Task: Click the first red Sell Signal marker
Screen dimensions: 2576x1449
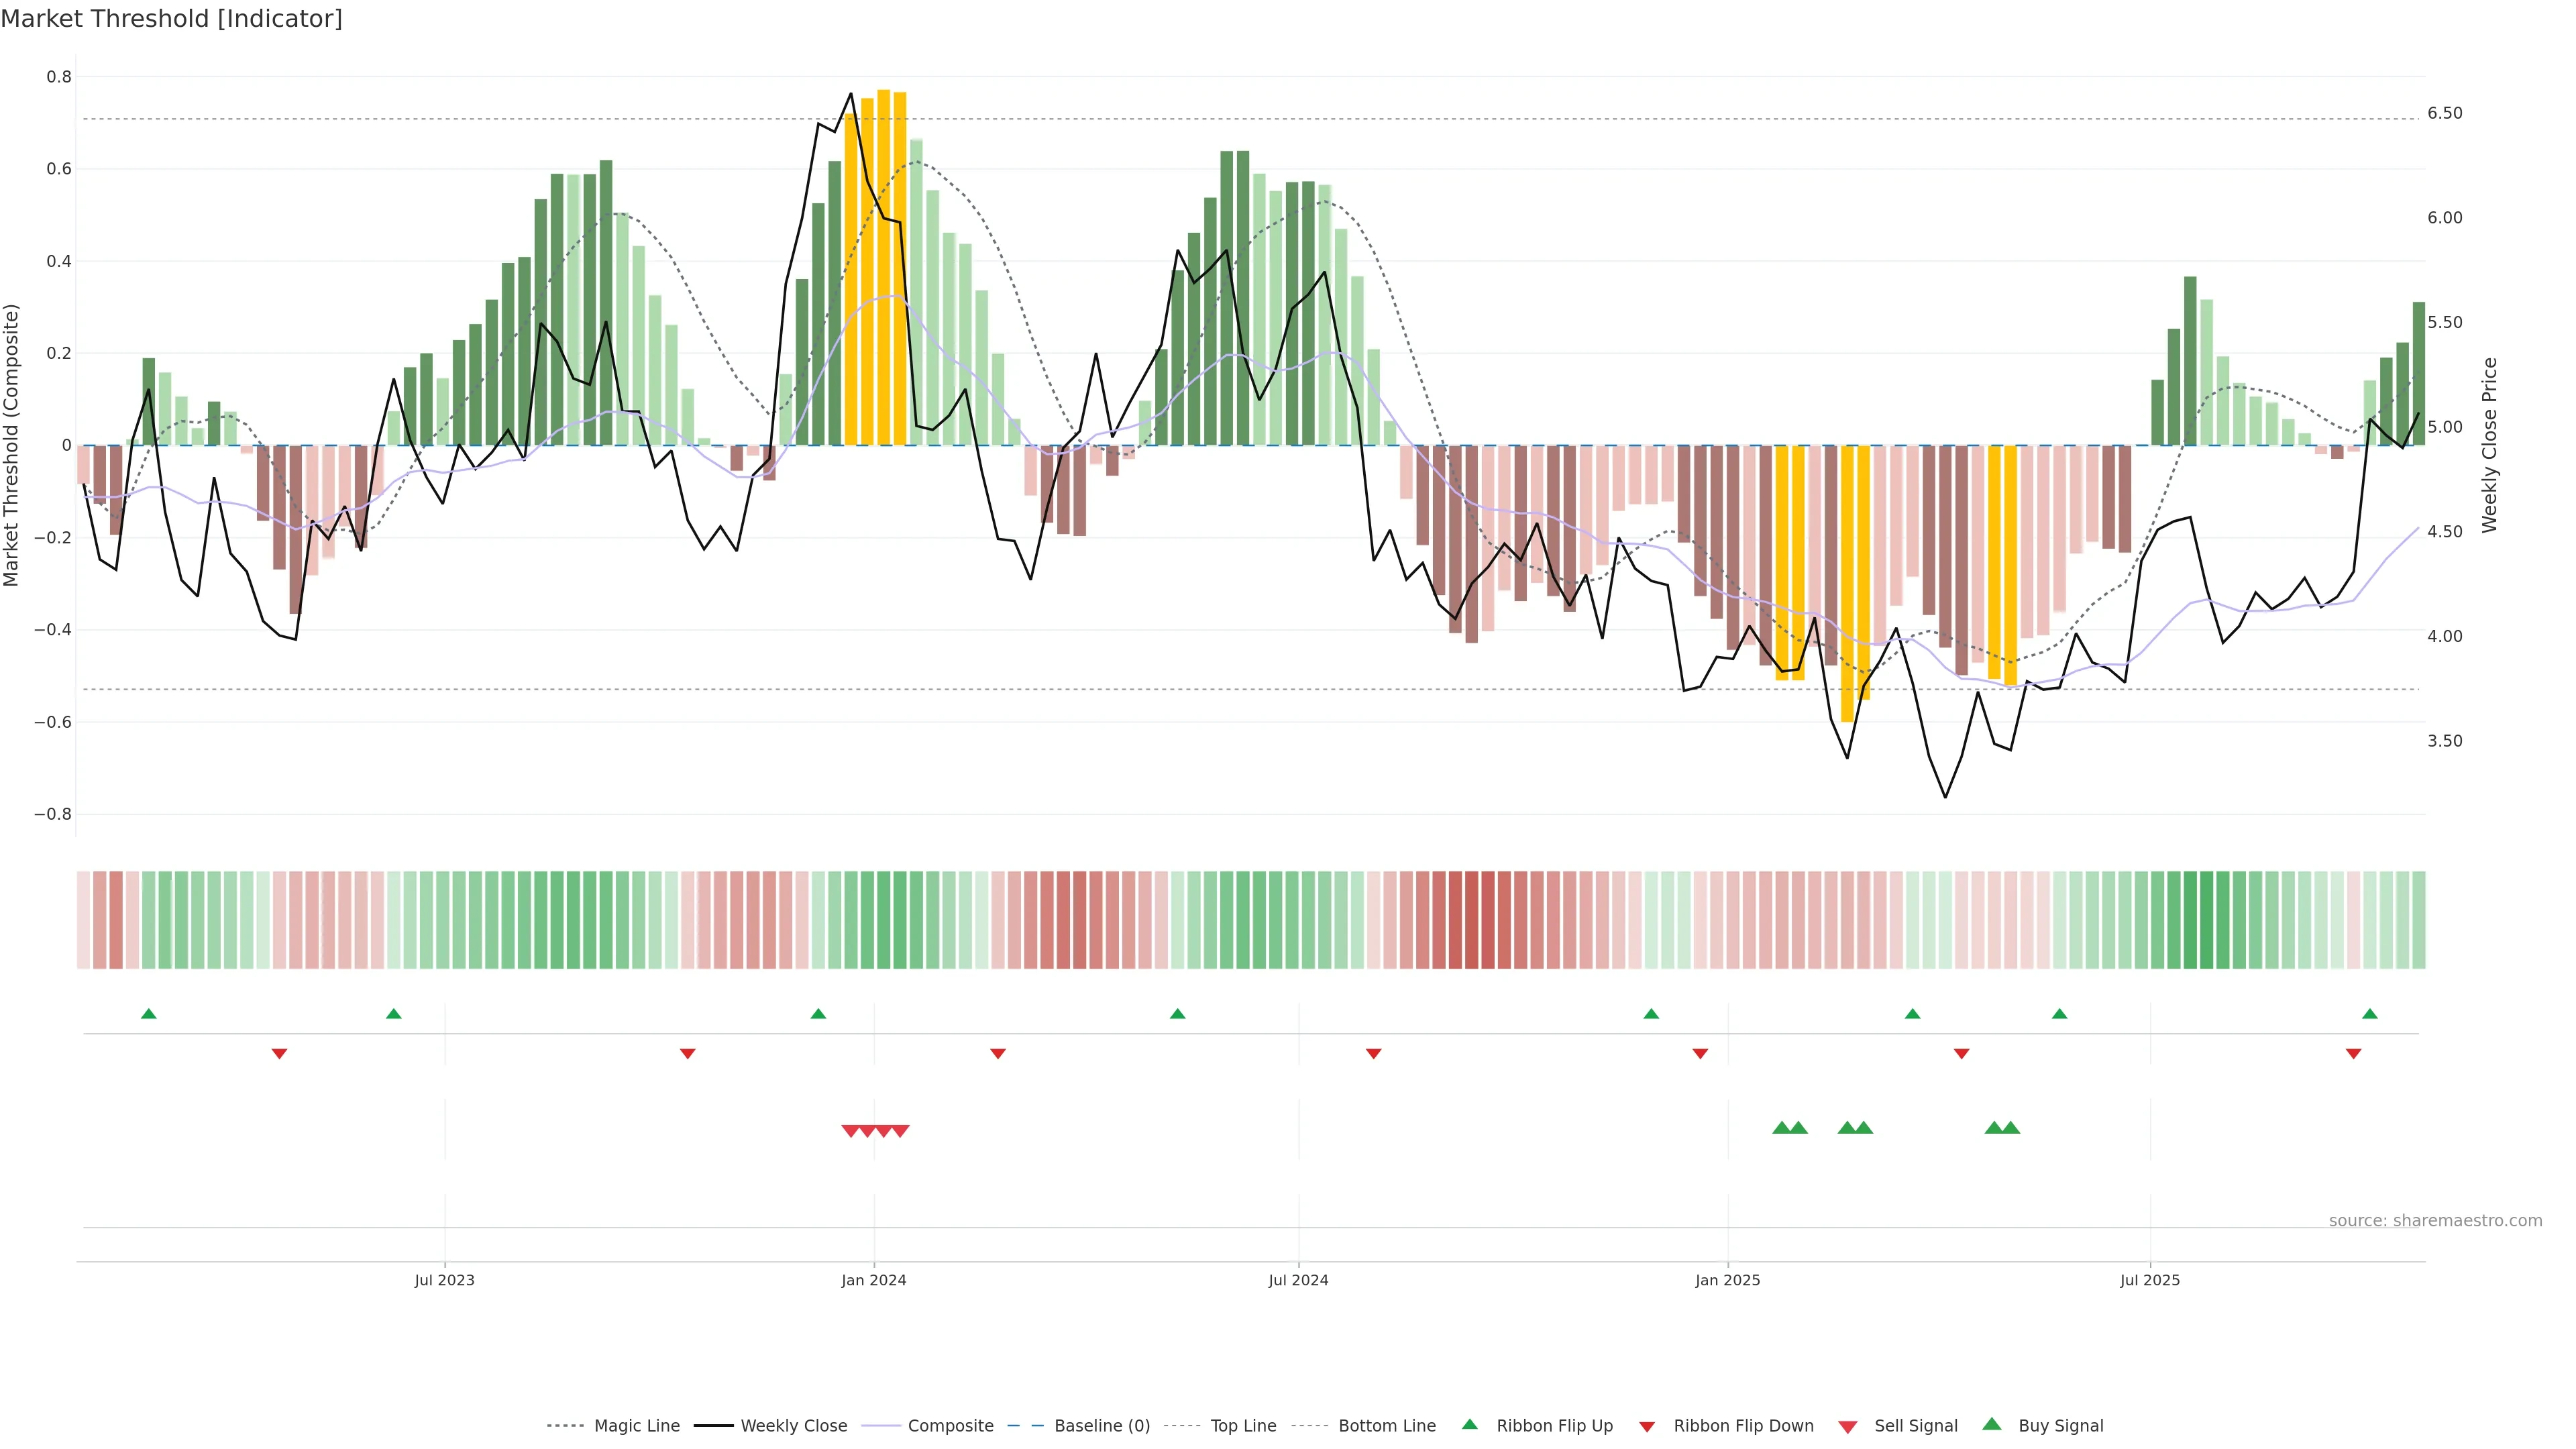Action: pyautogui.click(x=850, y=1131)
